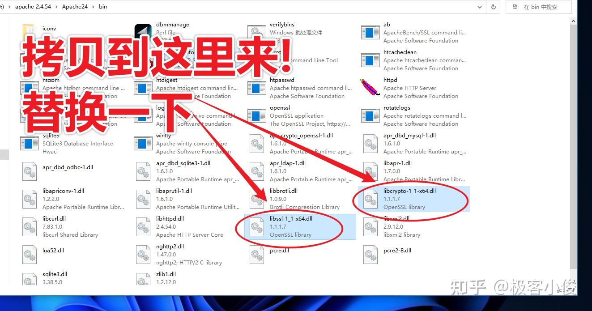Select bin in the breadcrumb path
The height and width of the screenshot is (311, 592).
pyautogui.click(x=102, y=7)
